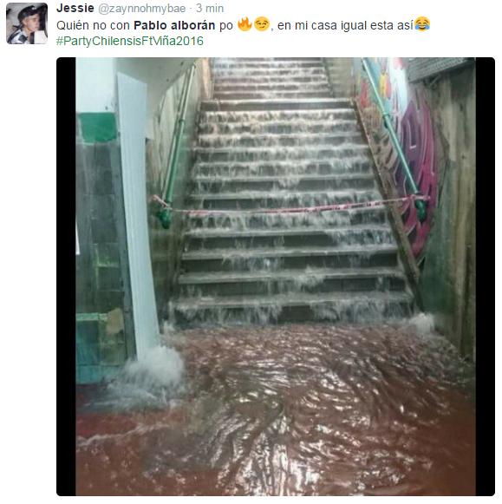Click the fire emoji in the tweet
Screen dimensions: 502x504
point(244,24)
